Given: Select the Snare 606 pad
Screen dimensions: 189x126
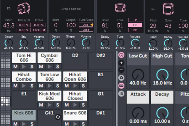Looking at the screenshot, I should click(75, 115).
